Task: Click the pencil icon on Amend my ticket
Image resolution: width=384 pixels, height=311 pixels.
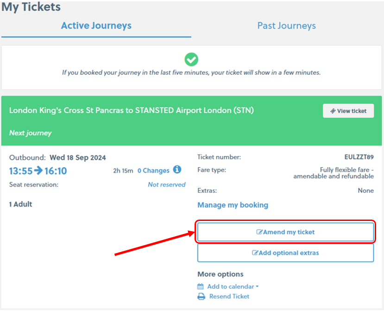Action: (259, 232)
